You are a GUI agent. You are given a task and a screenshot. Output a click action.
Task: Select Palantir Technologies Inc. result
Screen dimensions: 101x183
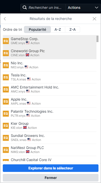point(50,114)
